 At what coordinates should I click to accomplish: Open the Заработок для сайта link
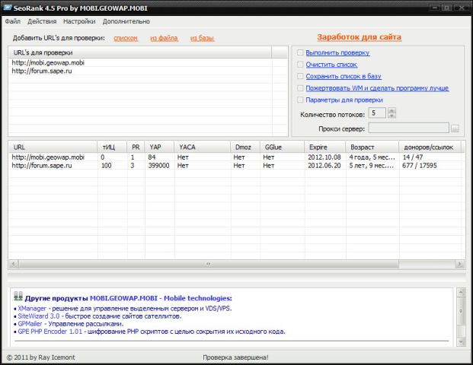(358, 36)
